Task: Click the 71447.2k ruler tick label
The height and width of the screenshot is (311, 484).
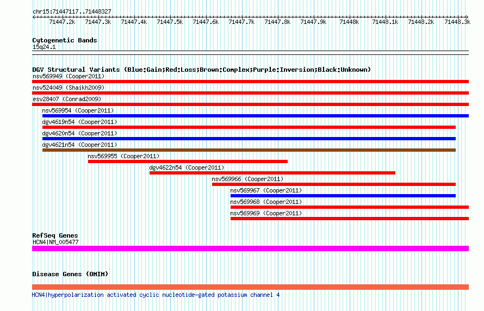Action: point(62,22)
